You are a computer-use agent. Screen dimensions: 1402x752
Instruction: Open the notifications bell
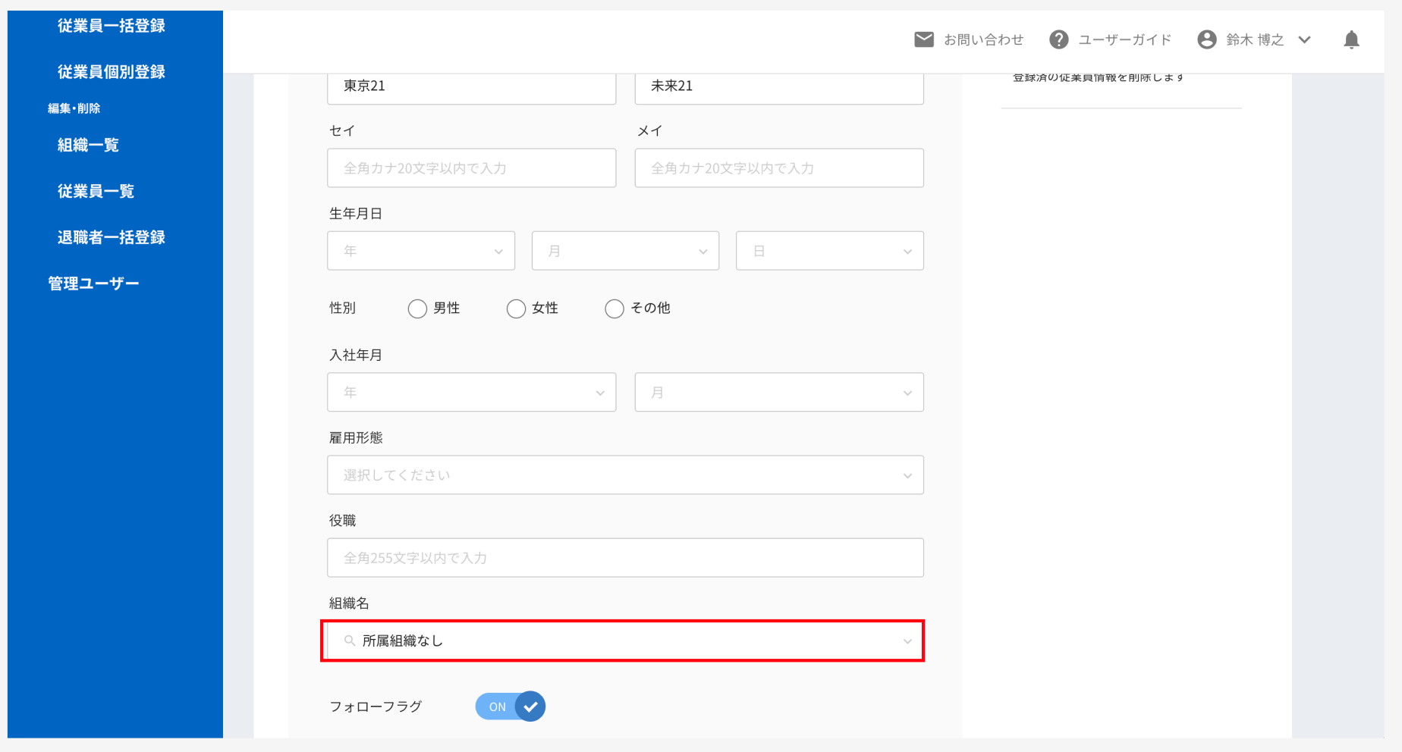pos(1351,39)
